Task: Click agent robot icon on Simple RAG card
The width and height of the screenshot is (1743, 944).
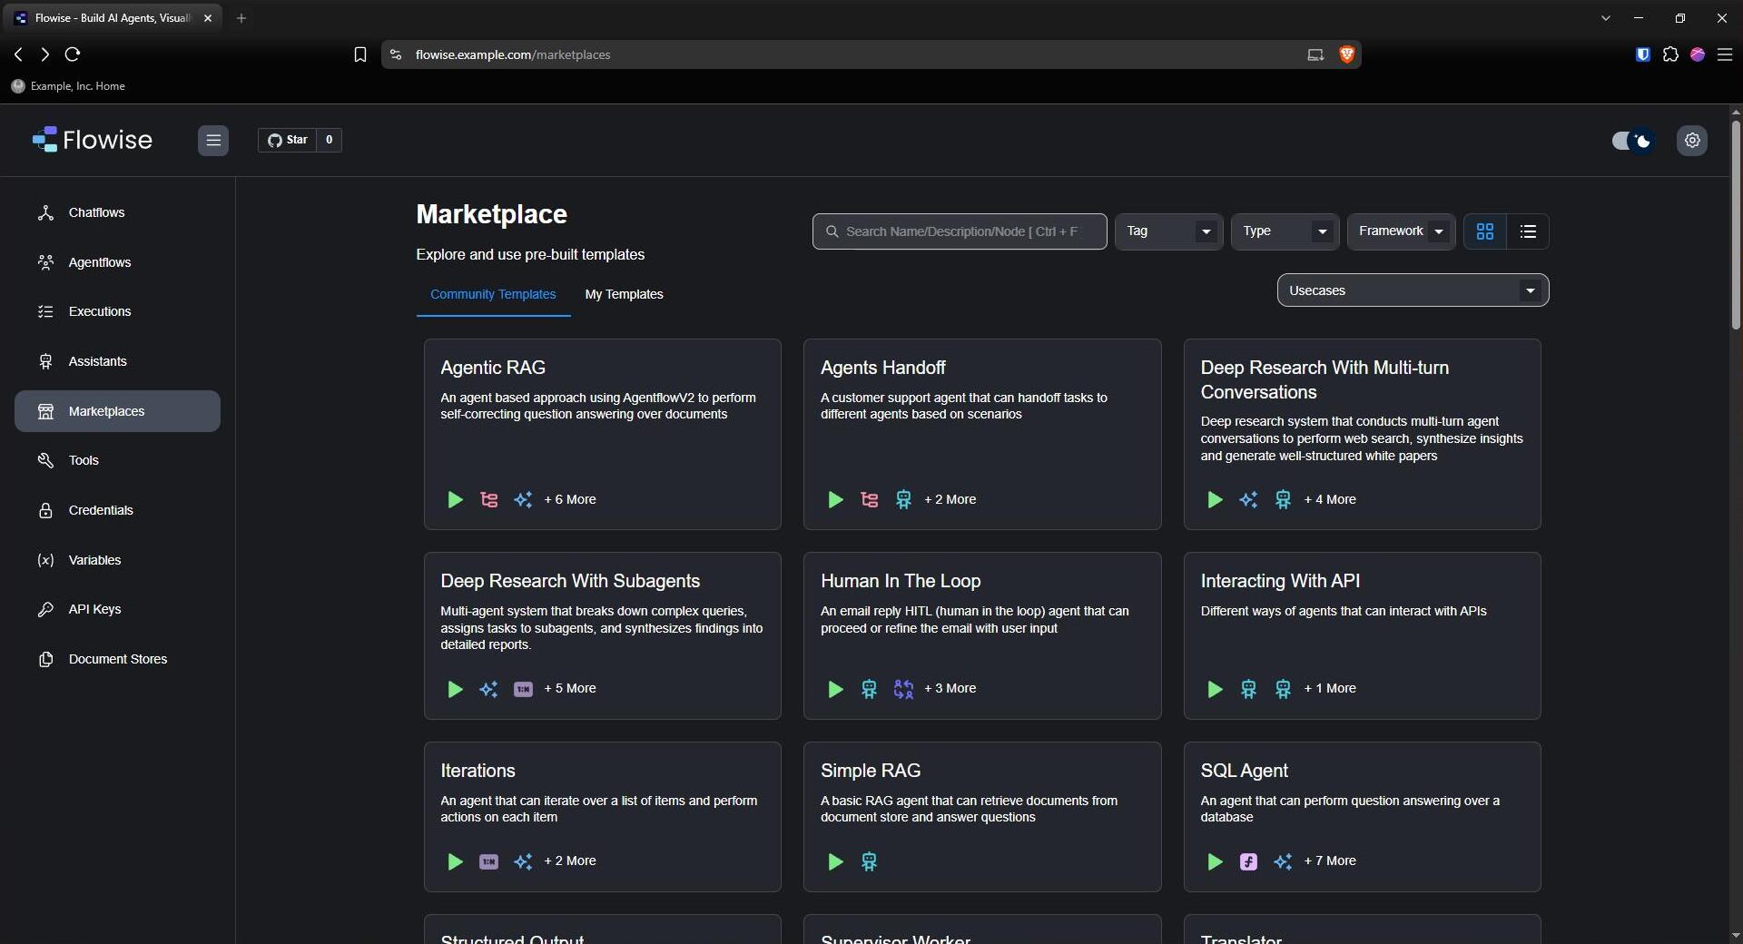Action: pos(869,861)
